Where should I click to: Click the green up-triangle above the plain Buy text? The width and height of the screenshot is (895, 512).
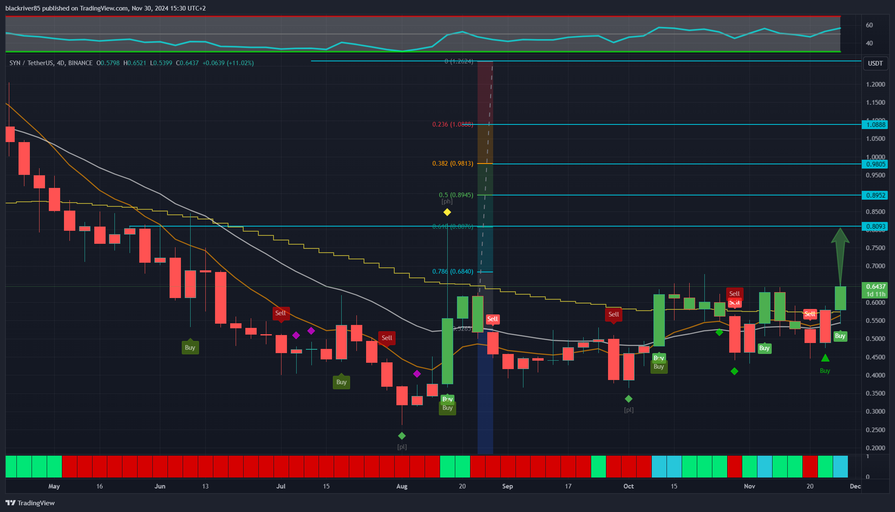click(825, 358)
